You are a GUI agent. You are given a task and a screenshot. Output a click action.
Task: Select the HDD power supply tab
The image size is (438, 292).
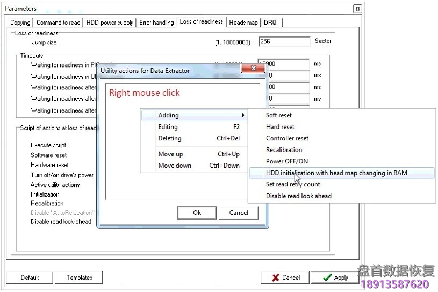click(x=110, y=23)
